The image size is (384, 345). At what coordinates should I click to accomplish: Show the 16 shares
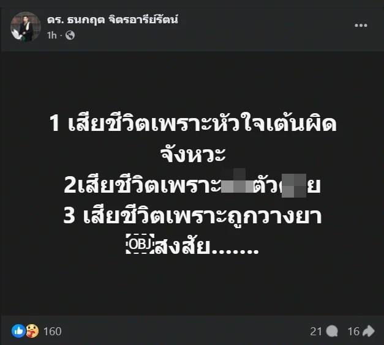[x=353, y=332]
